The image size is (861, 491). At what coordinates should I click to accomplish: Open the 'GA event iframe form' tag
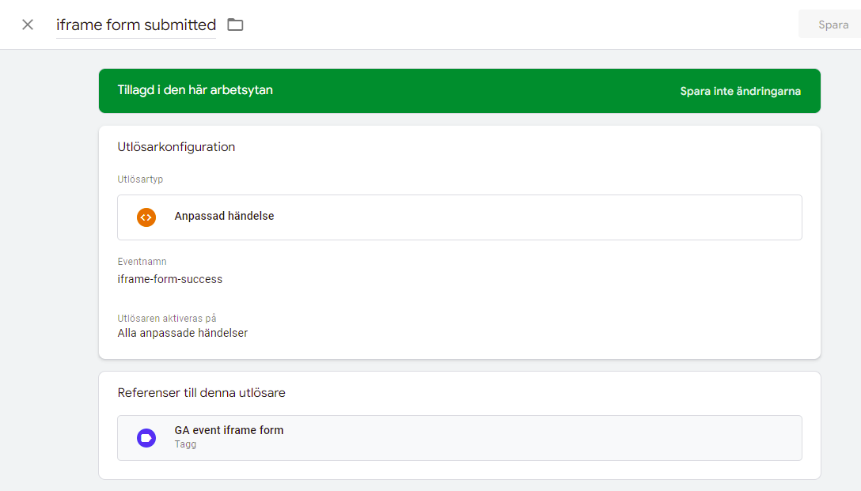(x=229, y=431)
